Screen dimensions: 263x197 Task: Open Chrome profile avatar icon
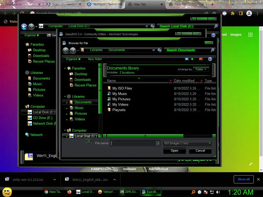tap(249, 13)
